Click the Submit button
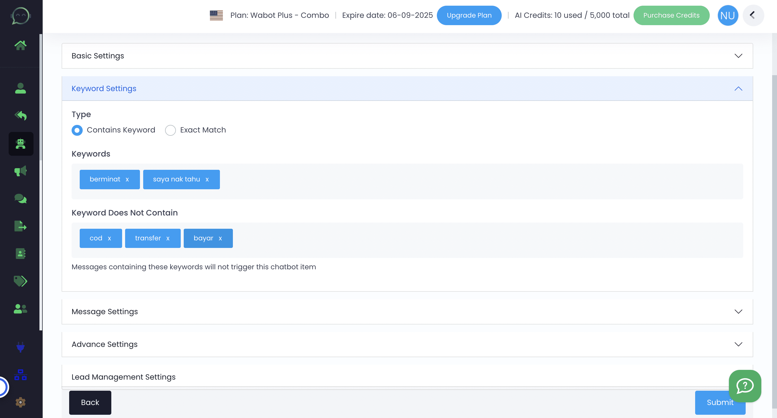The height and width of the screenshot is (418, 777). (x=720, y=402)
